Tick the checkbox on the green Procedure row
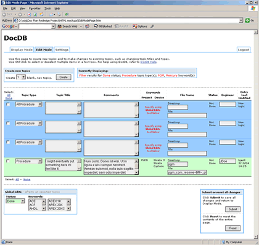The image size is (259, 245). (8, 161)
